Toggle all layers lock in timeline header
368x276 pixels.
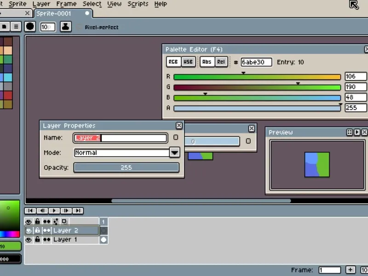pyautogui.click(x=37, y=221)
